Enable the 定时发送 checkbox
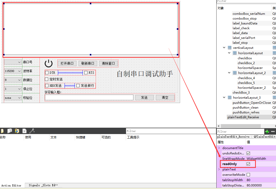Screen dimensions: 276x189 (x=47, y=79)
